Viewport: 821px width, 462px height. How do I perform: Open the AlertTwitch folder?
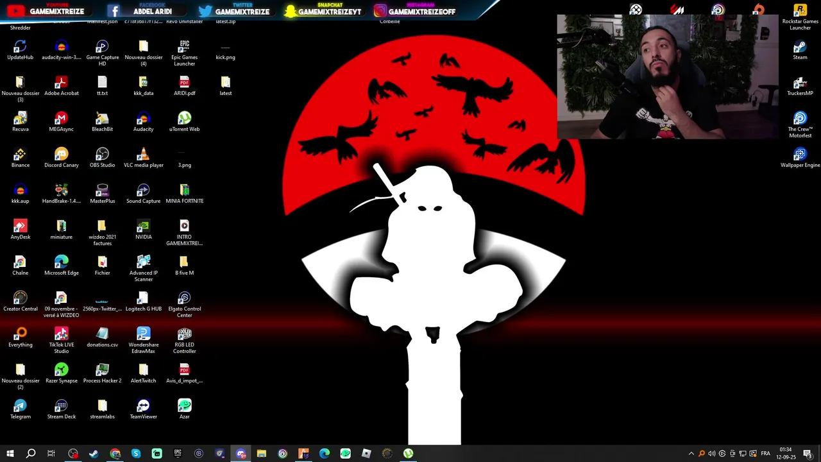pos(143,373)
